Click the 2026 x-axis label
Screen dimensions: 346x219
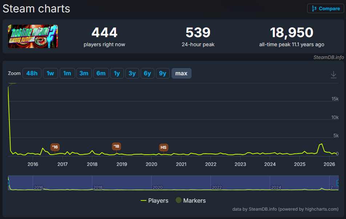[329, 164]
